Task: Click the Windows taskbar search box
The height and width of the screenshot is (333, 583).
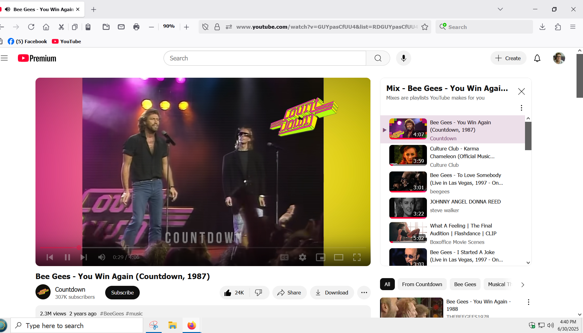Action: click(x=77, y=326)
